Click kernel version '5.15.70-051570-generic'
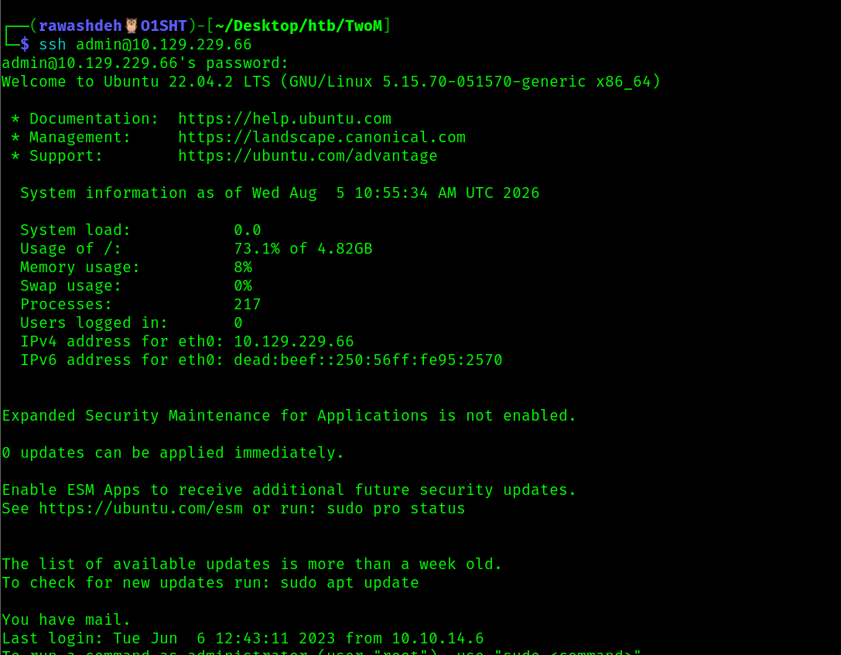841x655 pixels. point(484,81)
